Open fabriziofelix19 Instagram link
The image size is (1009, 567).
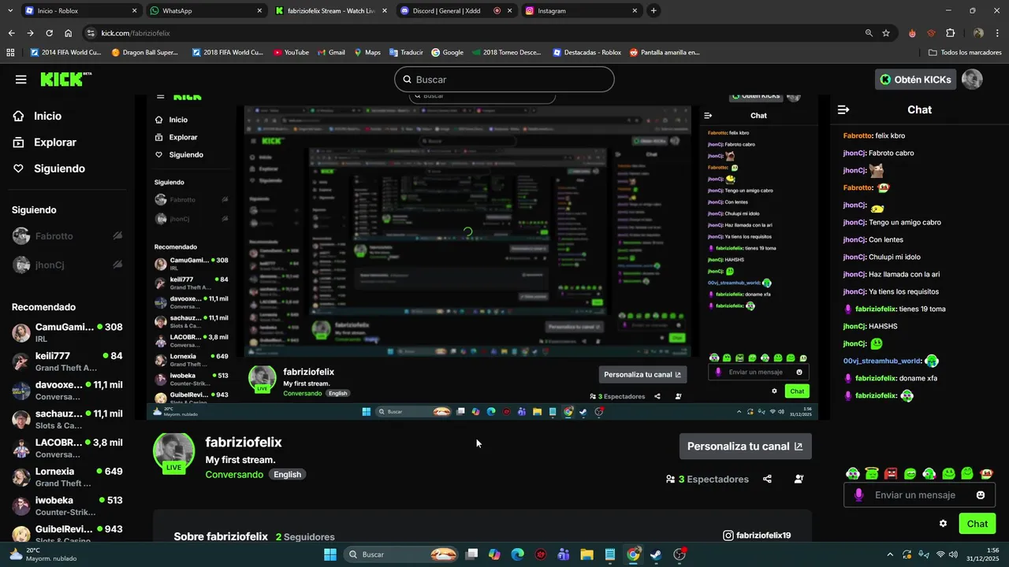pos(757,535)
